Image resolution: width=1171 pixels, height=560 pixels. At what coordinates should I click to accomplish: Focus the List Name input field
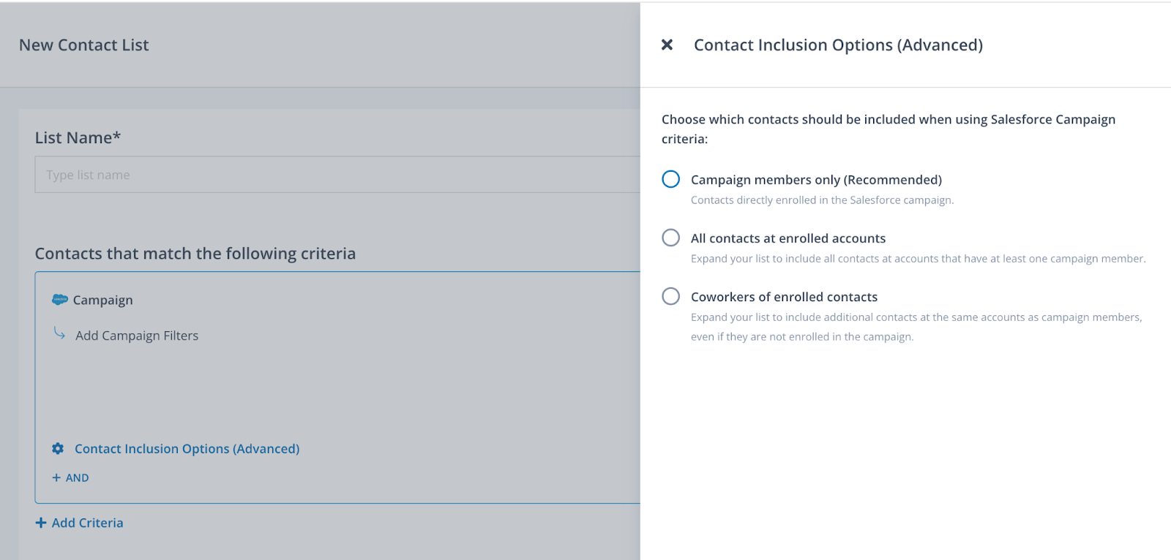tap(337, 175)
